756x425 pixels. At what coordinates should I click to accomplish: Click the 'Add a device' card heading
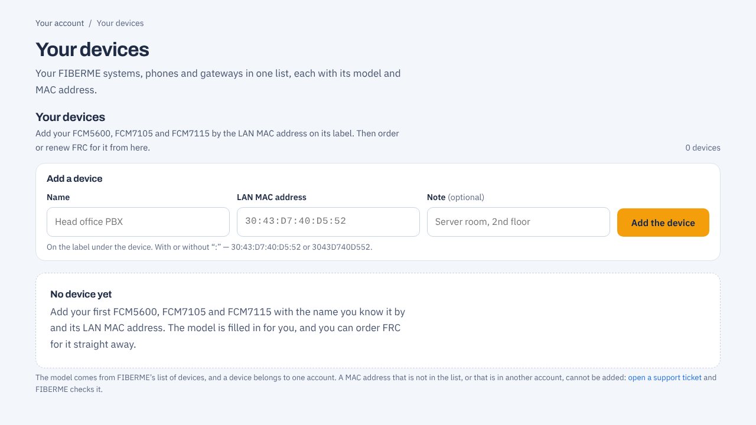pyautogui.click(x=74, y=179)
